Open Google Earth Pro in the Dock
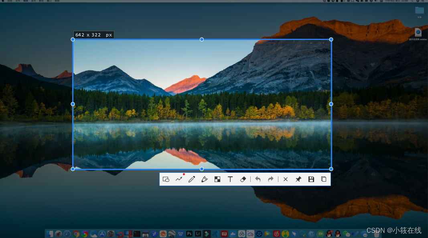Viewport: 428px width, 238px height. click(x=172, y=234)
